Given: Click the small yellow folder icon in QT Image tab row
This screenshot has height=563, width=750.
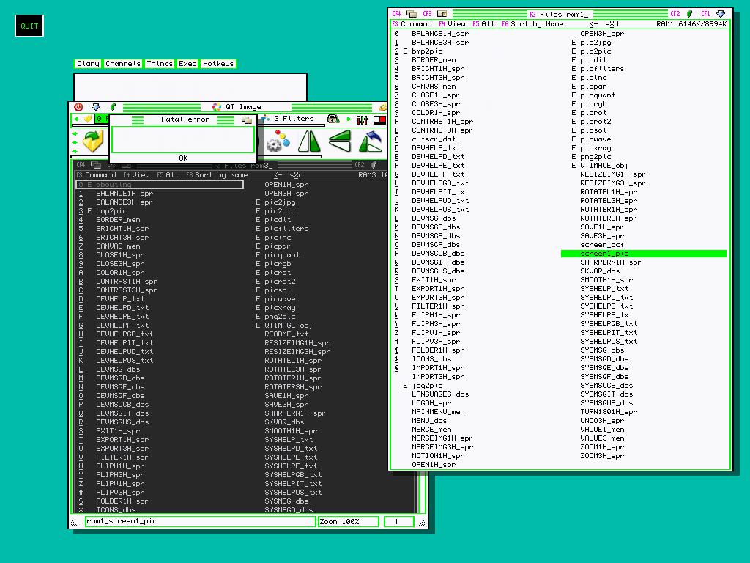Looking at the screenshot, I should pyautogui.click(x=87, y=119).
